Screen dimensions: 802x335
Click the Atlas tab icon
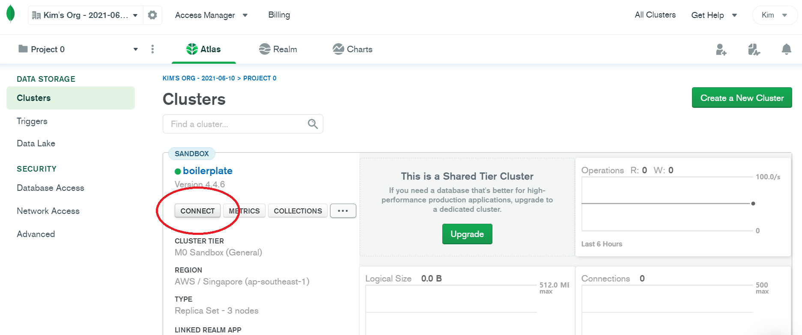coord(192,49)
